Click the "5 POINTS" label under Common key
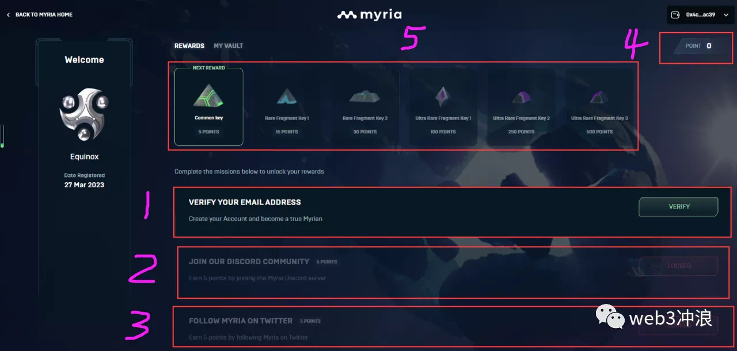 click(208, 132)
